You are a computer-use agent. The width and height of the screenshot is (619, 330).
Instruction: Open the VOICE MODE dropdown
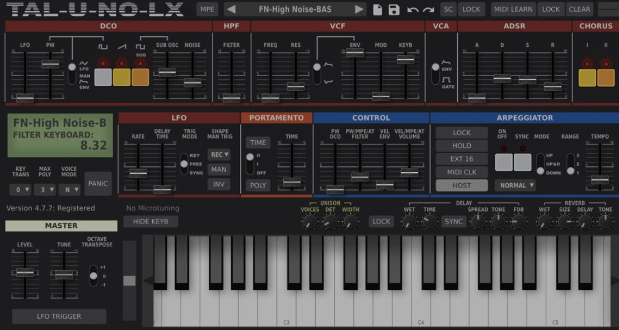point(70,190)
